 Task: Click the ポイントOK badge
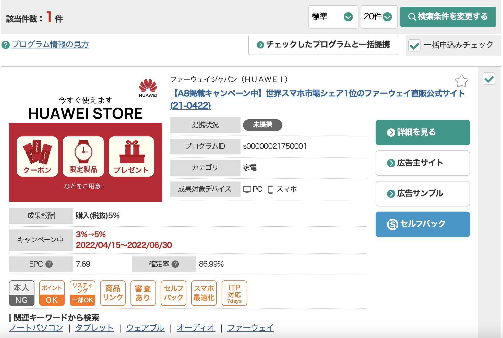tap(52, 293)
